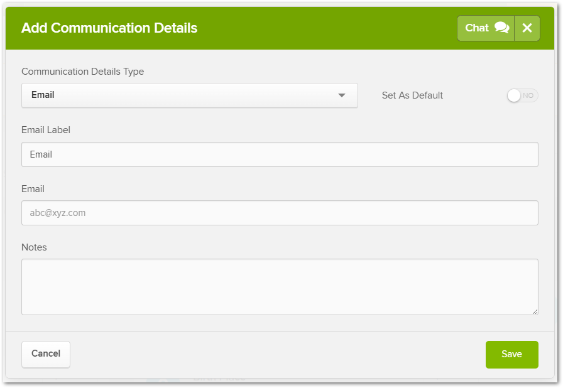Click the dropdown arrow beside Email type
Screen dimensions: 563x388
pos(342,95)
